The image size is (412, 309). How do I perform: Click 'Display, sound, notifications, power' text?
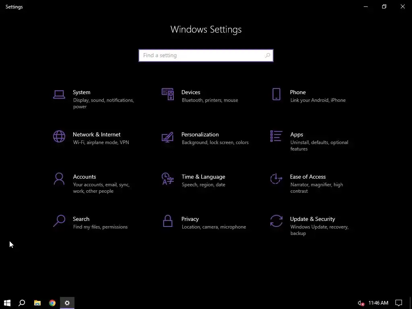point(103,103)
